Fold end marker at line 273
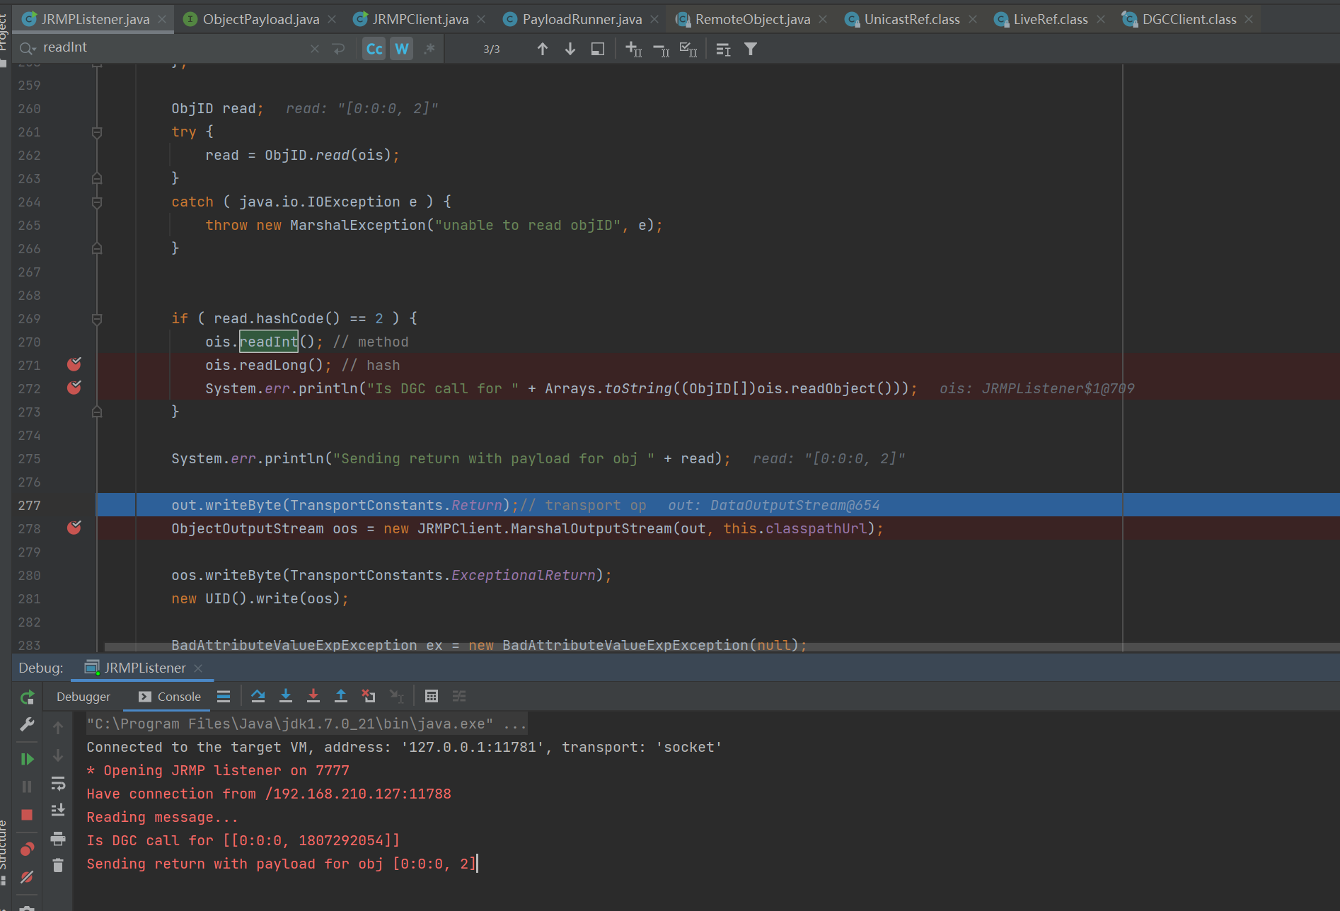The image size is (1340, 911). pos(97,412)
